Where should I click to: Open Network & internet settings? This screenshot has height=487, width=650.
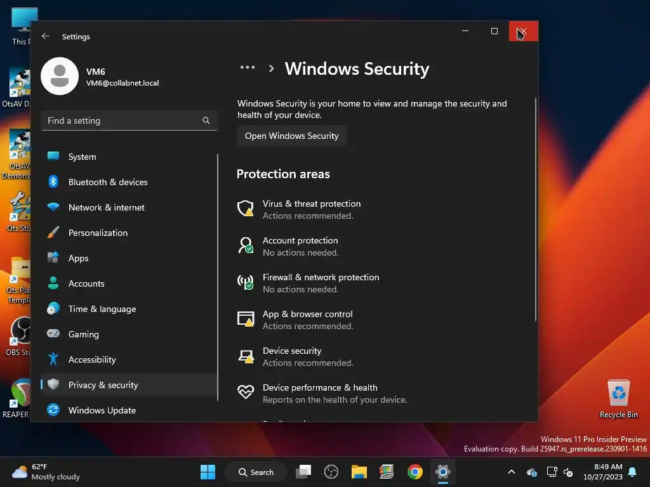coord(128,207)
